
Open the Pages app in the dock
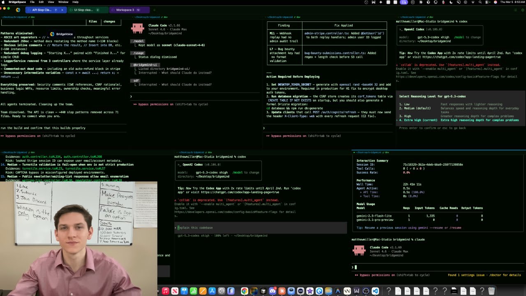point(203,291)
